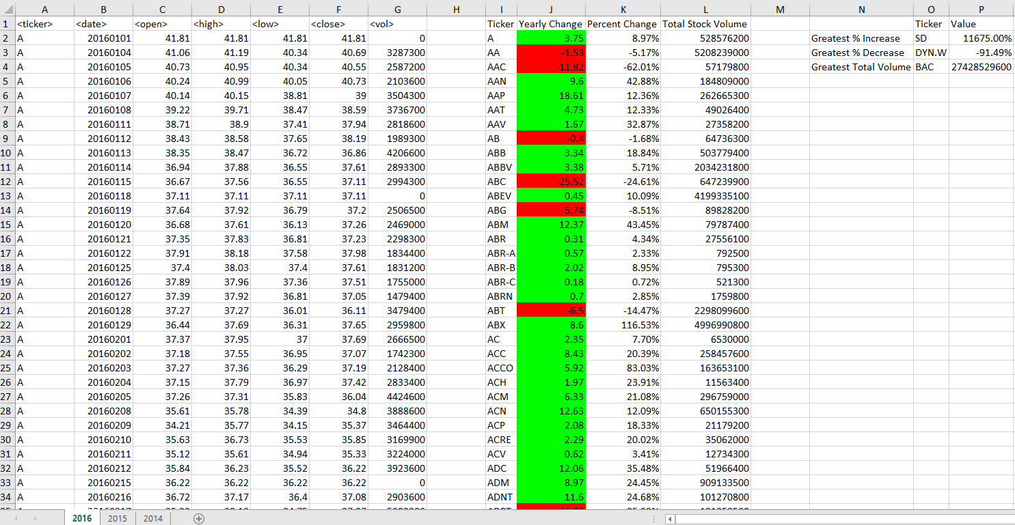Click the <ticker> header cell

[x=44, y=24]
